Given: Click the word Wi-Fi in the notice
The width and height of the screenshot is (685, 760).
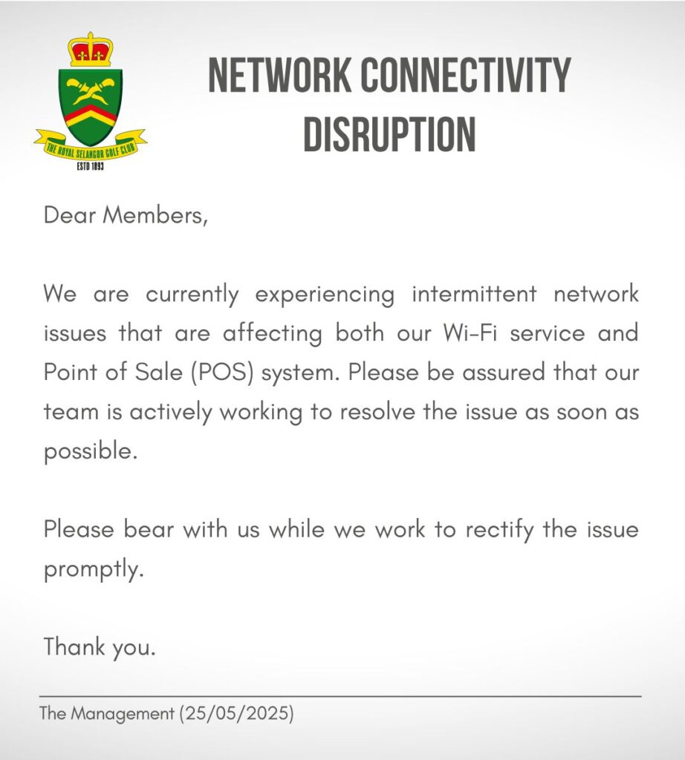Looking at the screenshot, I should pos(470,333).
